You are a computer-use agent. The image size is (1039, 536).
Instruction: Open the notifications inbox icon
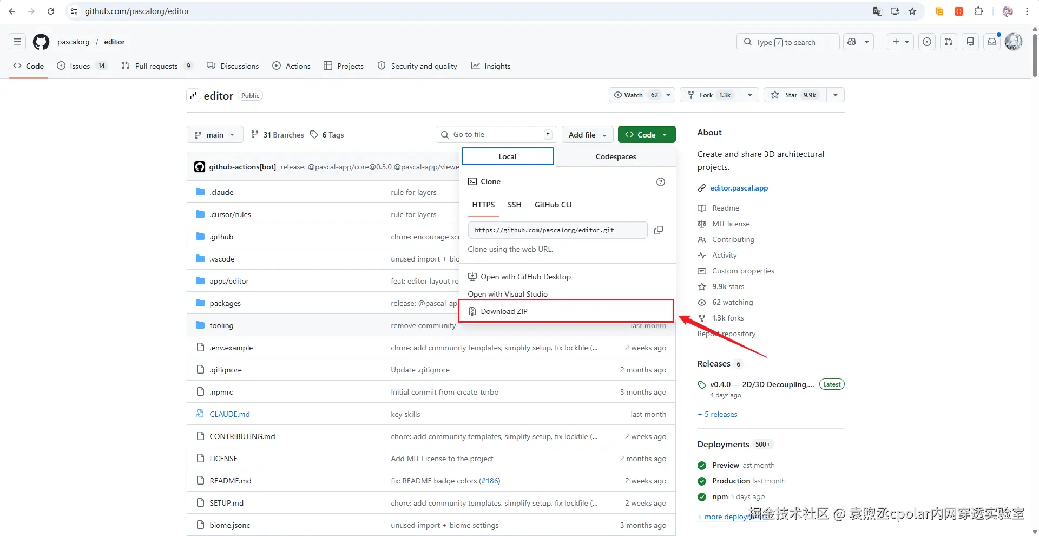[x=992, y=42]
